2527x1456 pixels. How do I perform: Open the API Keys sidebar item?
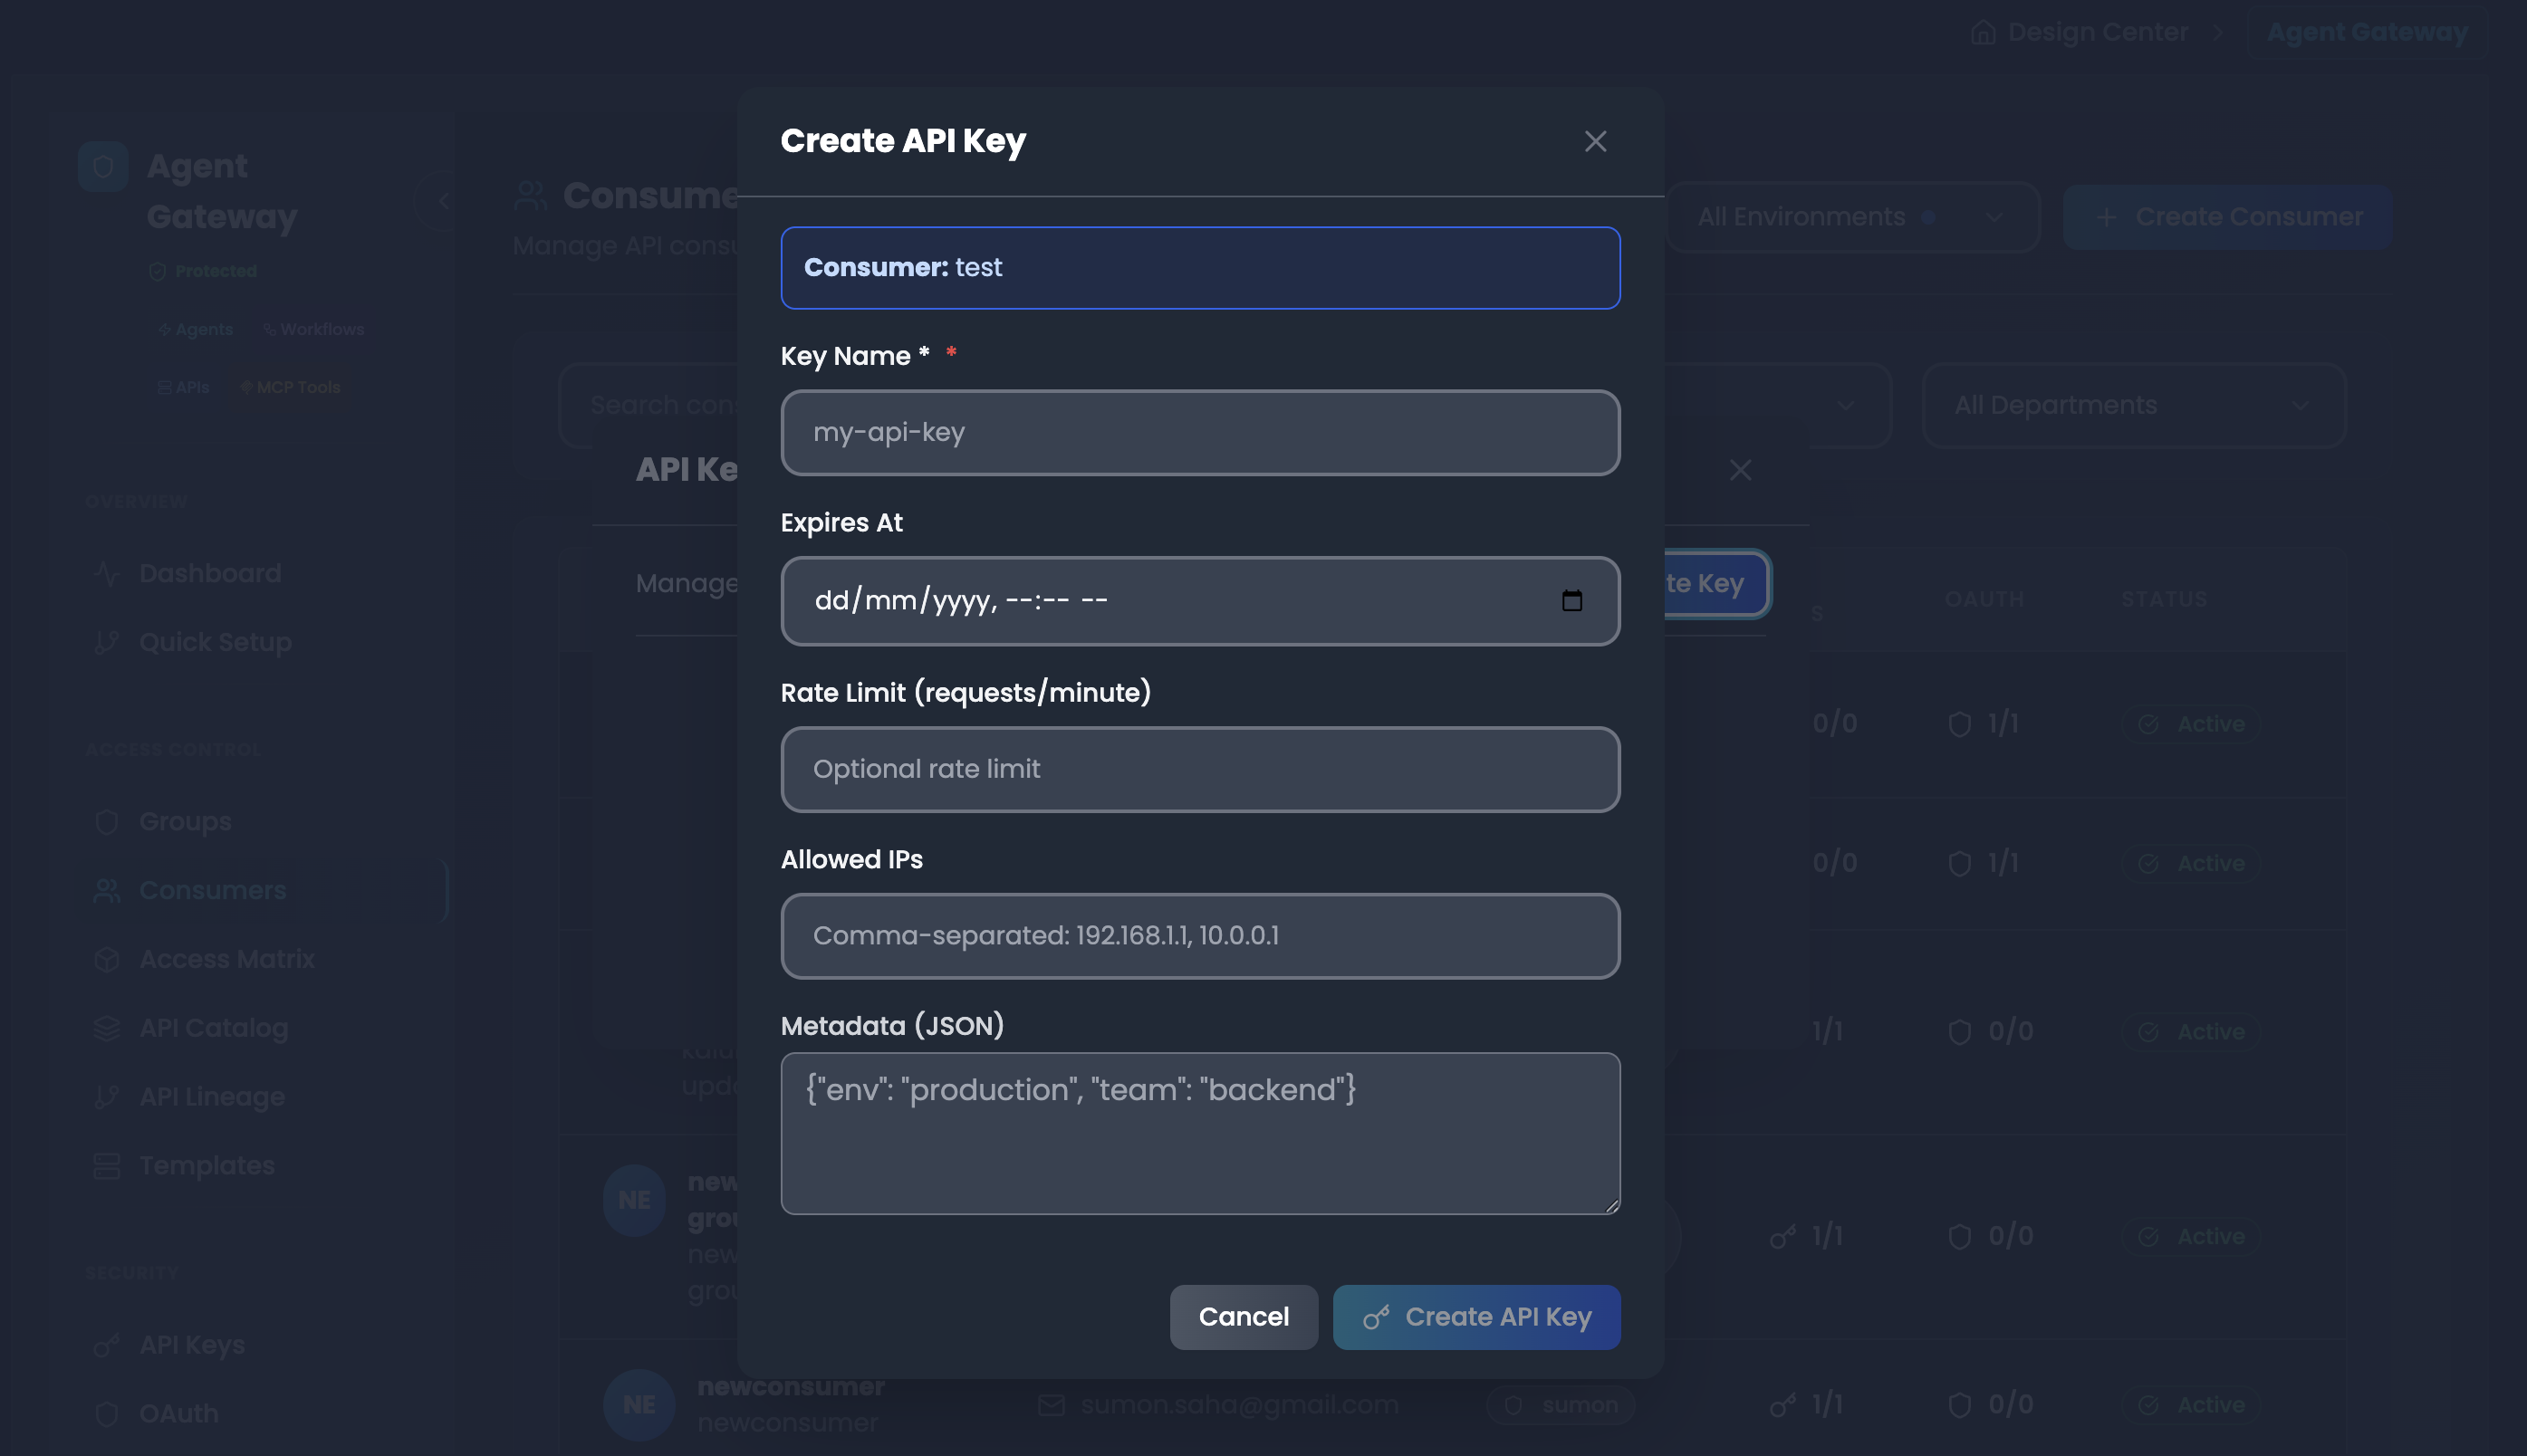click(192, 1345)
